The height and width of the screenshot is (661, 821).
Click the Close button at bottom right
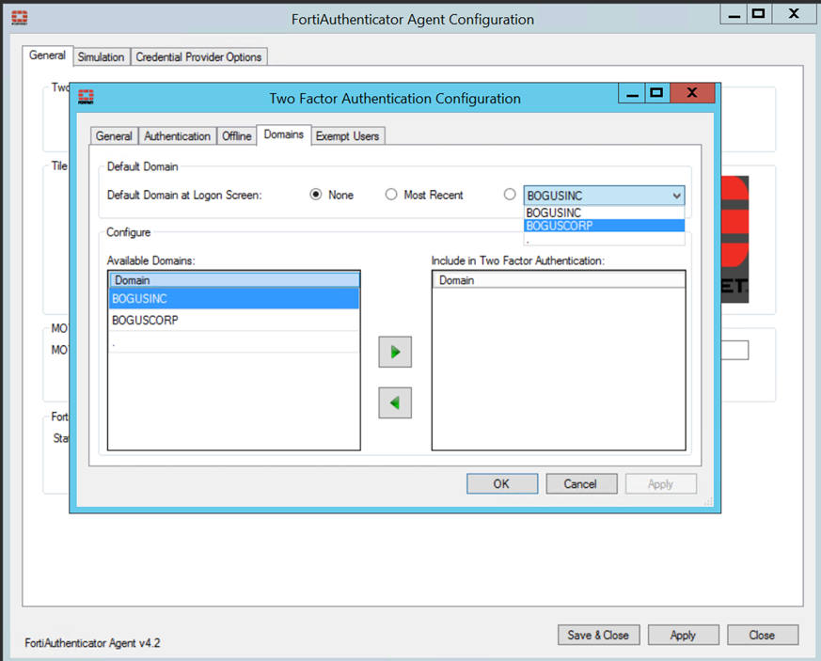tap(763, 635)
